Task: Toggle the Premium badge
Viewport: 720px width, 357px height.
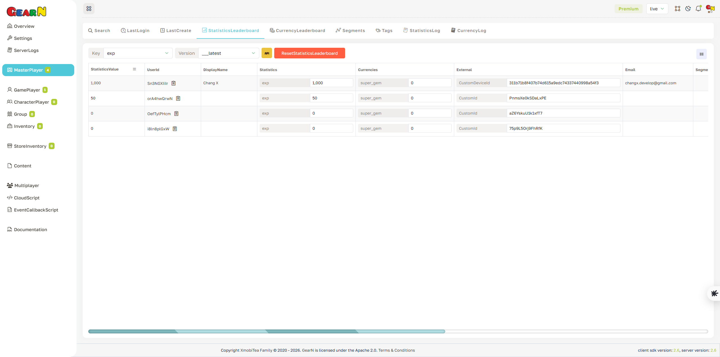Action: click(x=628, y=8)
